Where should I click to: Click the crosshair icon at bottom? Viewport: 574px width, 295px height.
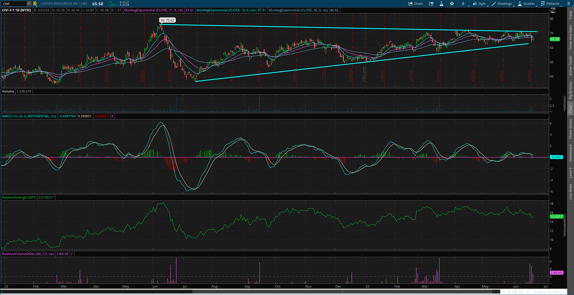tap(509, 292)
